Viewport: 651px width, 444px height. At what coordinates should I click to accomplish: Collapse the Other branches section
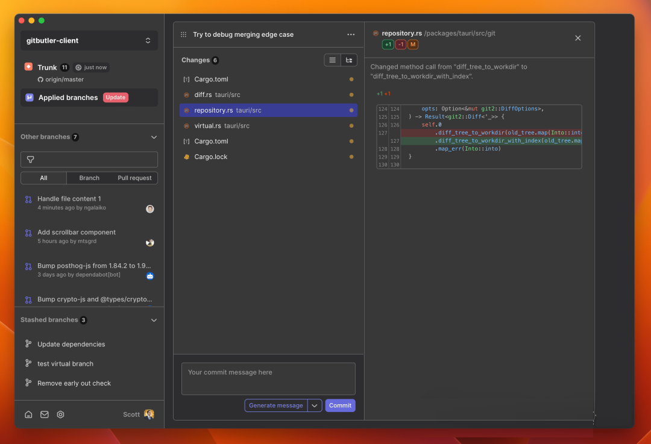click(154, 137)
